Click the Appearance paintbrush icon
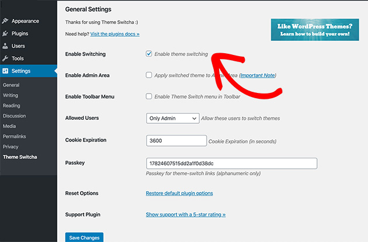The width and height of the screenshot is (368, 242). click(5, 21)
